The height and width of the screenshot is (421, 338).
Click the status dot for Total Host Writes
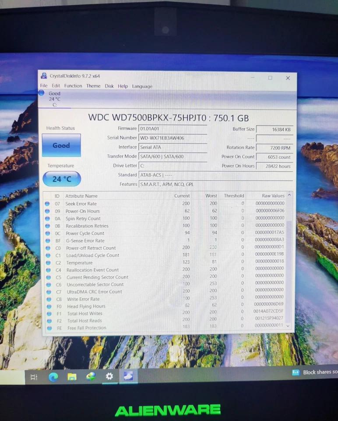tap(49, 313)
